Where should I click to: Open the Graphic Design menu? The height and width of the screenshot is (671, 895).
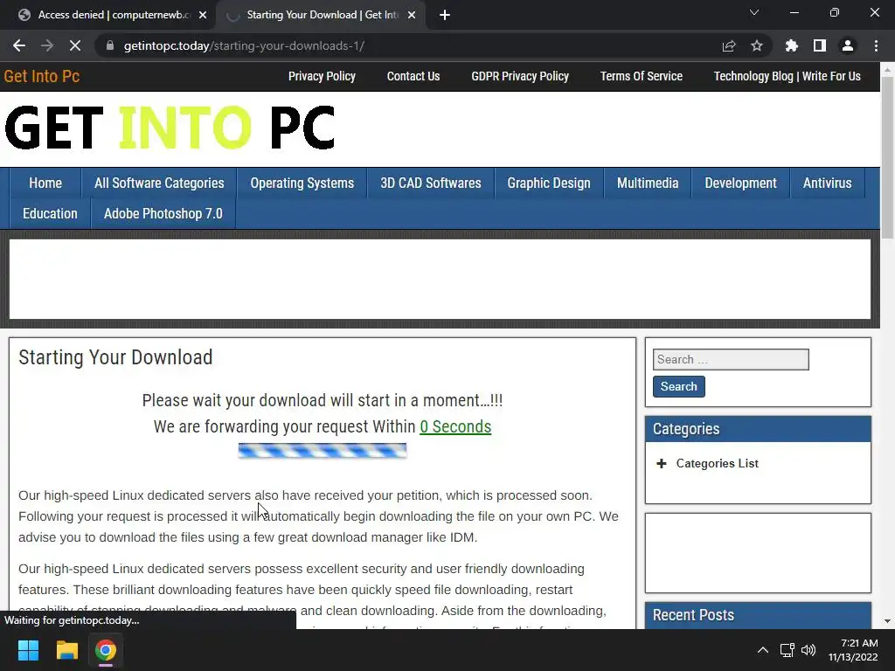(x=549, y=183)
